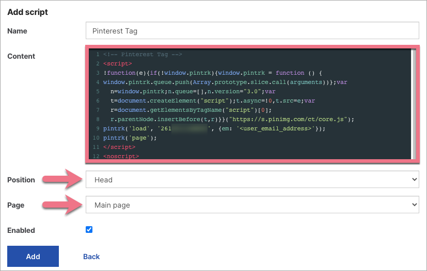Click the code editor's vertical scrollbar
The width and height of the screenshot is (427, 271).
(413, 103)
